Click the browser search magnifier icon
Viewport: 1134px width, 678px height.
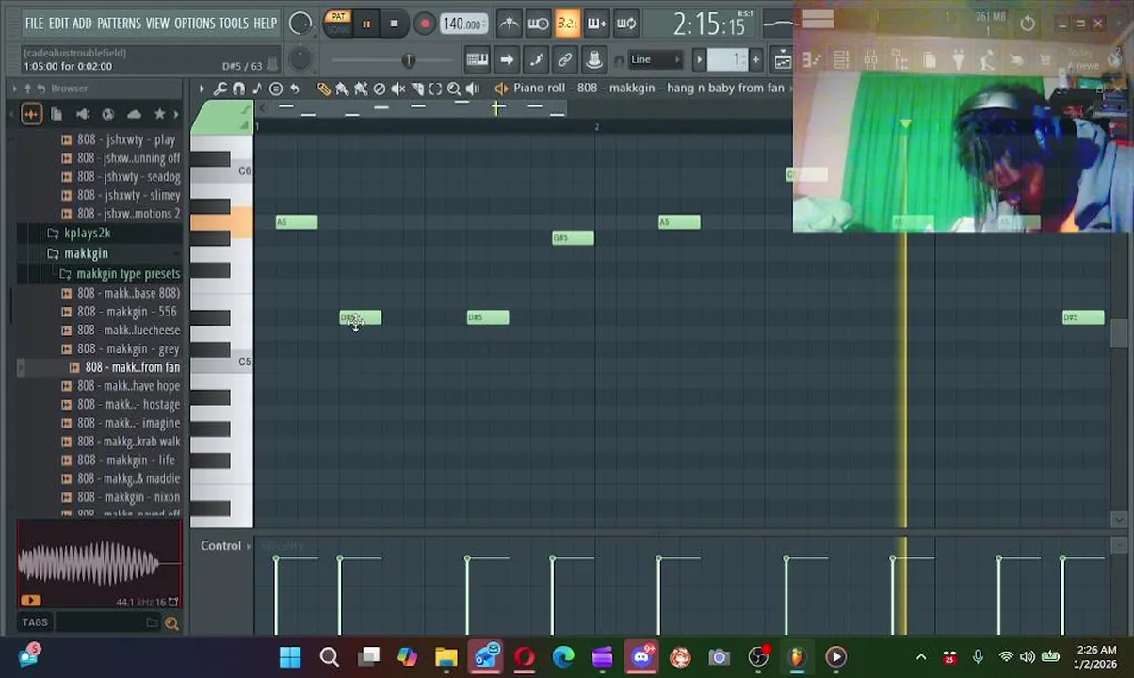171,622
